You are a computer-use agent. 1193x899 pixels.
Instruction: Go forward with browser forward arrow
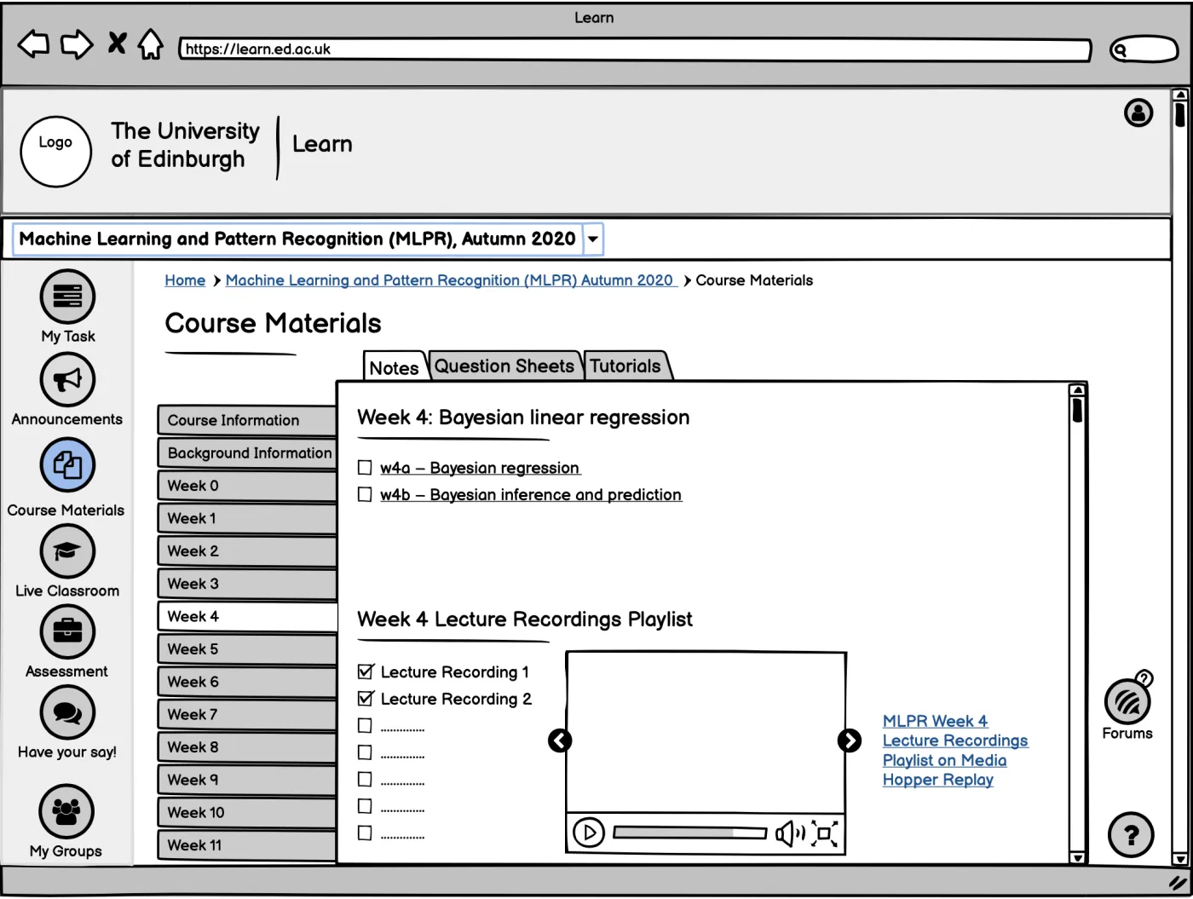(x=77, y=44)
